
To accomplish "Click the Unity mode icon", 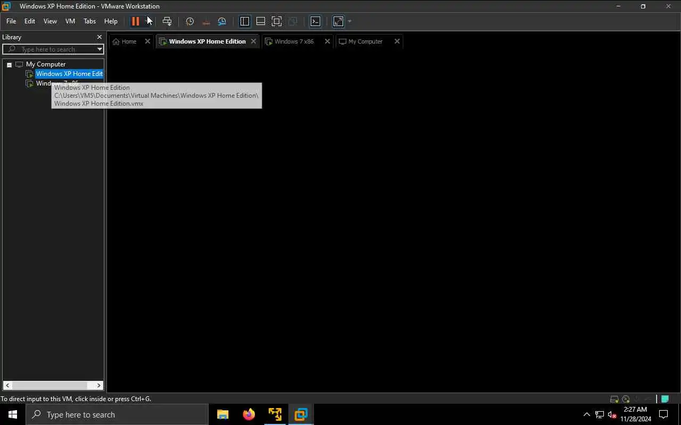I will click(293, 21).
